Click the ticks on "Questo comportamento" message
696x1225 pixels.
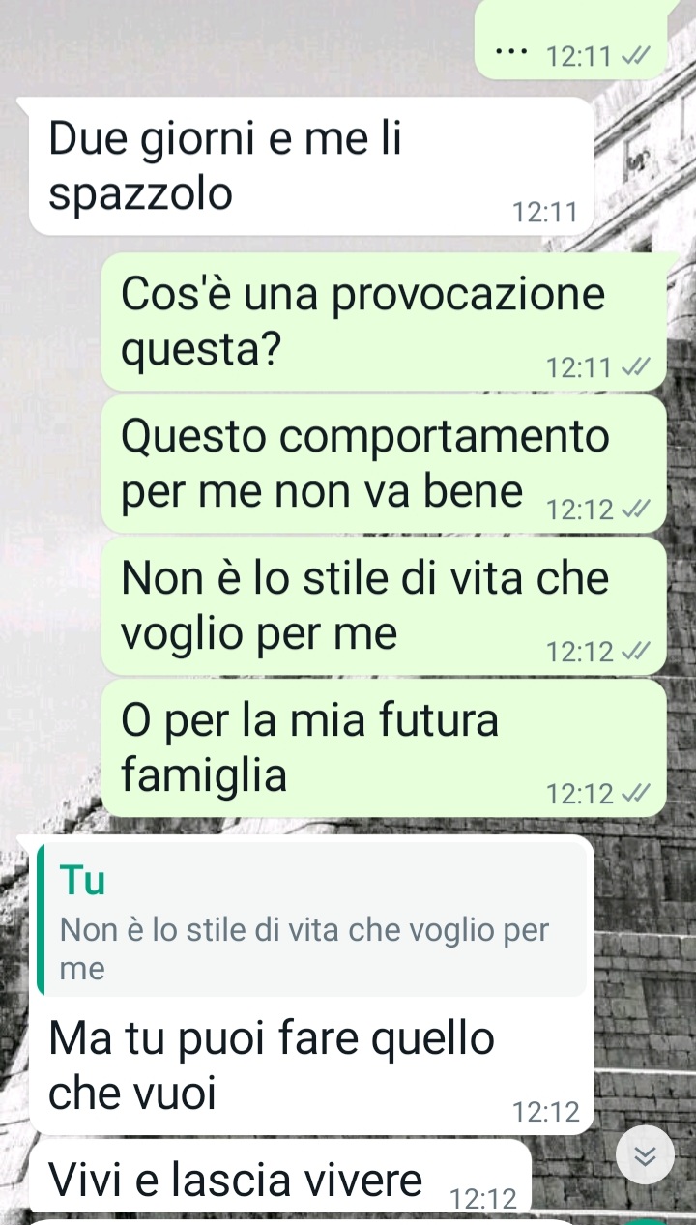pyautogui.click(x=632, y=510)
